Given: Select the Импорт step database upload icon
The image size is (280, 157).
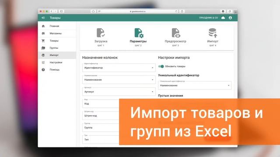Looking at the screenshot, I should coord(213,33).
